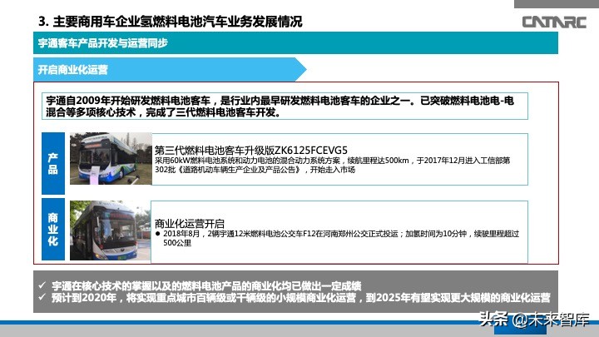The width and height of the screenshot is (599, 337).
Task: Select the first checkmark line 宇通在核心技术的掌握
Action: tap(200, 285)
